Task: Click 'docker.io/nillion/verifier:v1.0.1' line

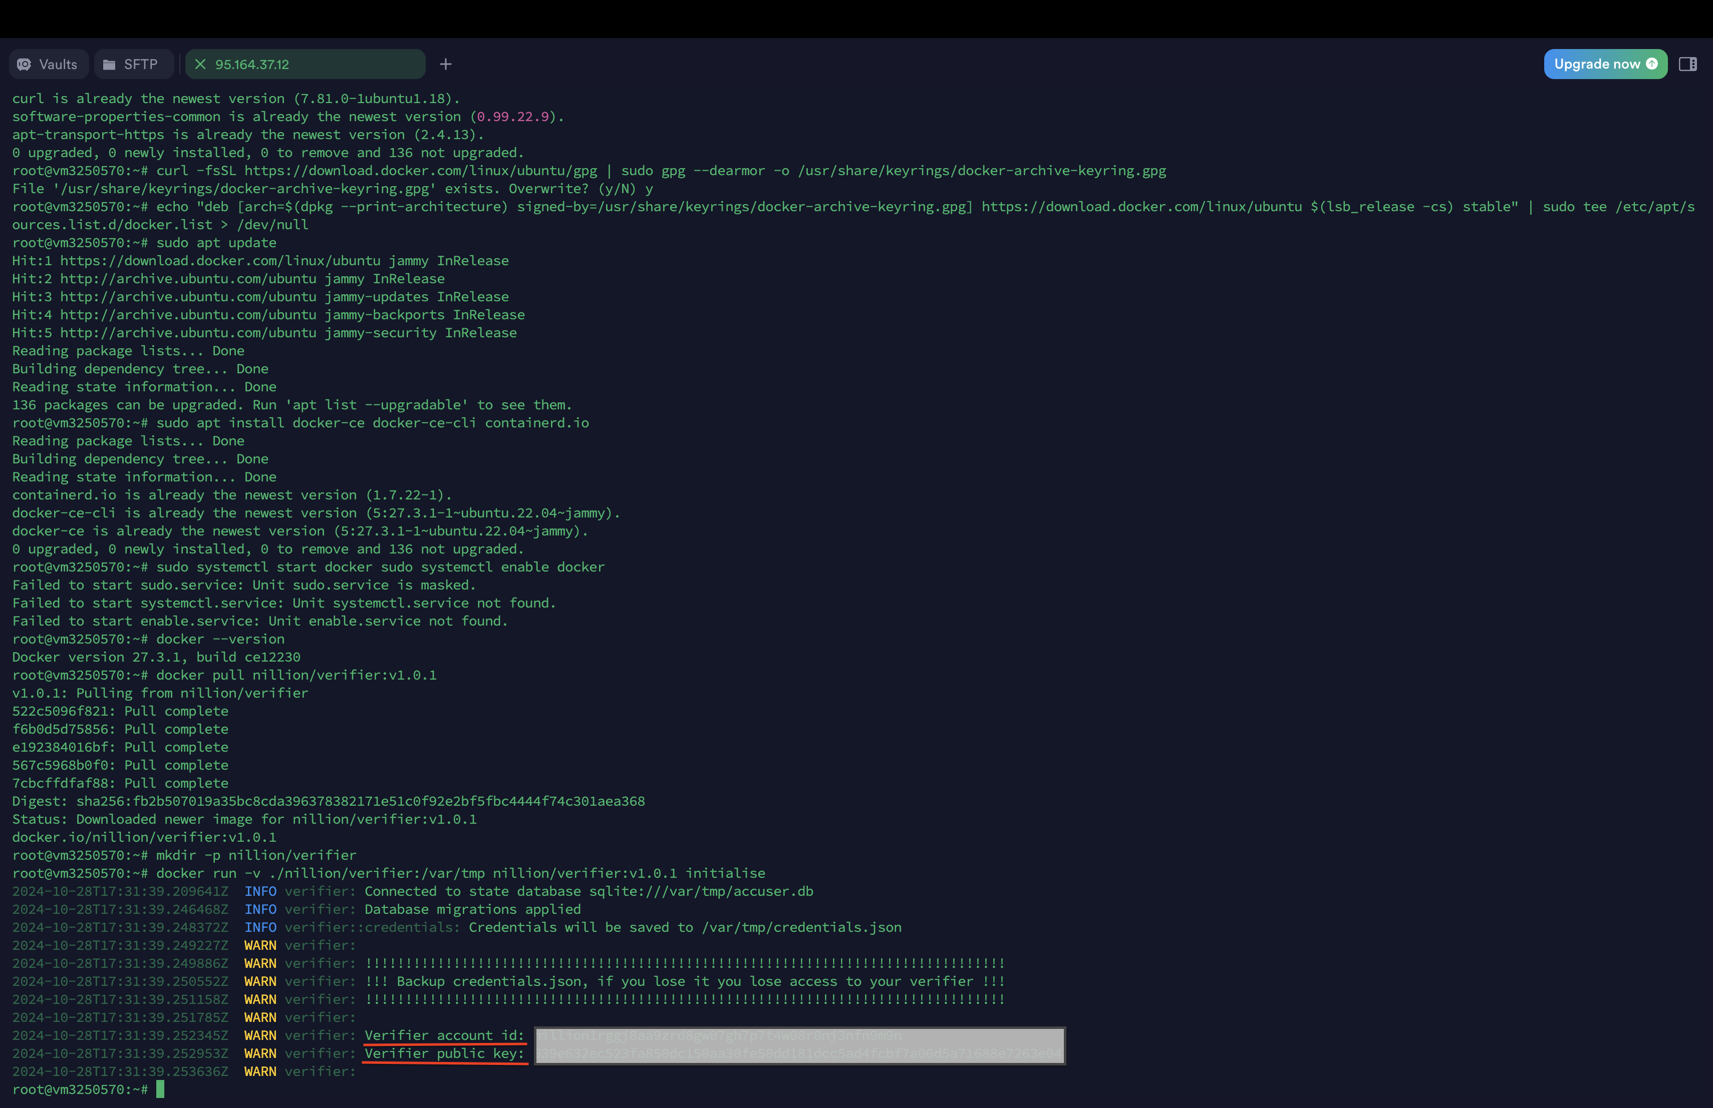Action: click(144, 837)
